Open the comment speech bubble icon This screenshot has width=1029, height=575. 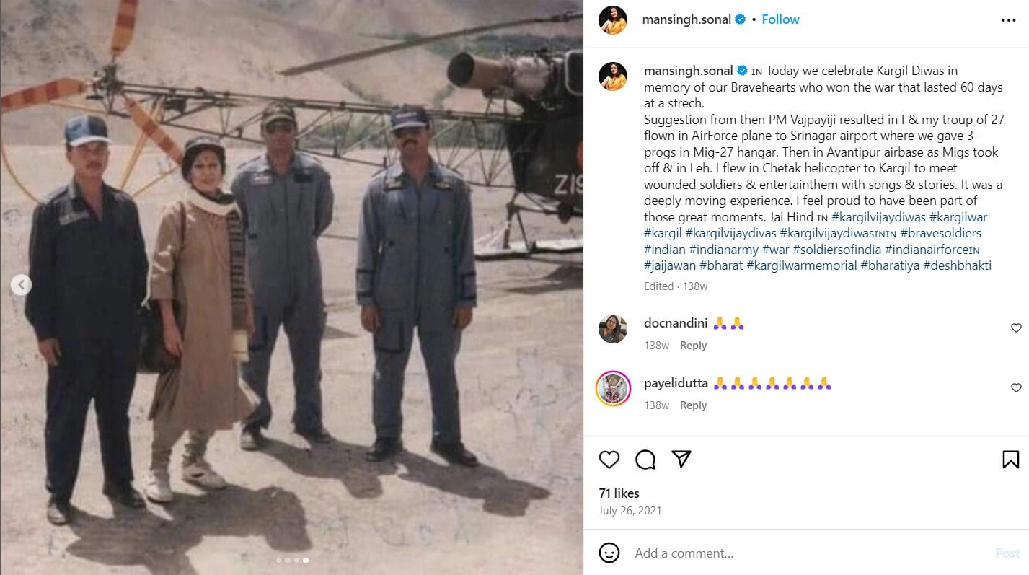pos(645,460)
